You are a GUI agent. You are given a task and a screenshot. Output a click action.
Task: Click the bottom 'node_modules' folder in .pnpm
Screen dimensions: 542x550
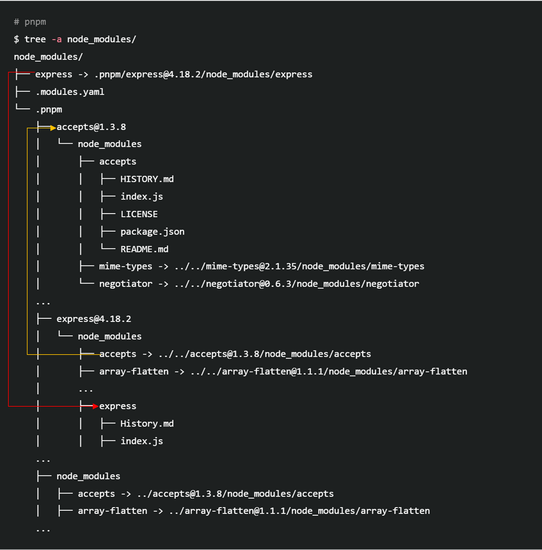(89, 476)
